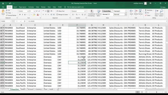Switch to the Page Layout tab

click(x=23, y=7)
